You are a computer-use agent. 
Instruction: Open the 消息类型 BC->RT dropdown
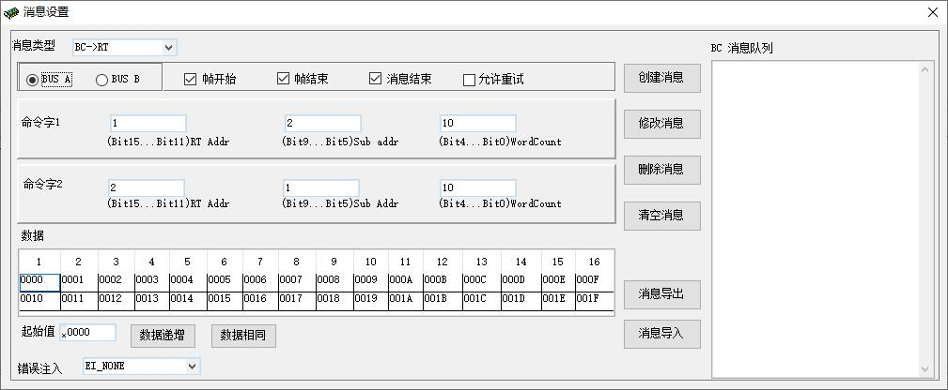pyautogui.click(x=124, y=47)
